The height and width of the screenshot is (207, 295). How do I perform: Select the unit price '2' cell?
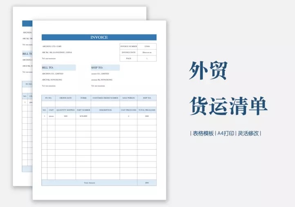tap(128, 116)
